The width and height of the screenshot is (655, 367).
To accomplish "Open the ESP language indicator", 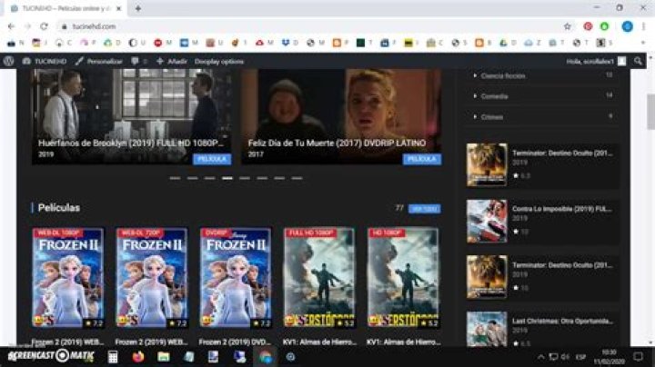I will [580, 357].
